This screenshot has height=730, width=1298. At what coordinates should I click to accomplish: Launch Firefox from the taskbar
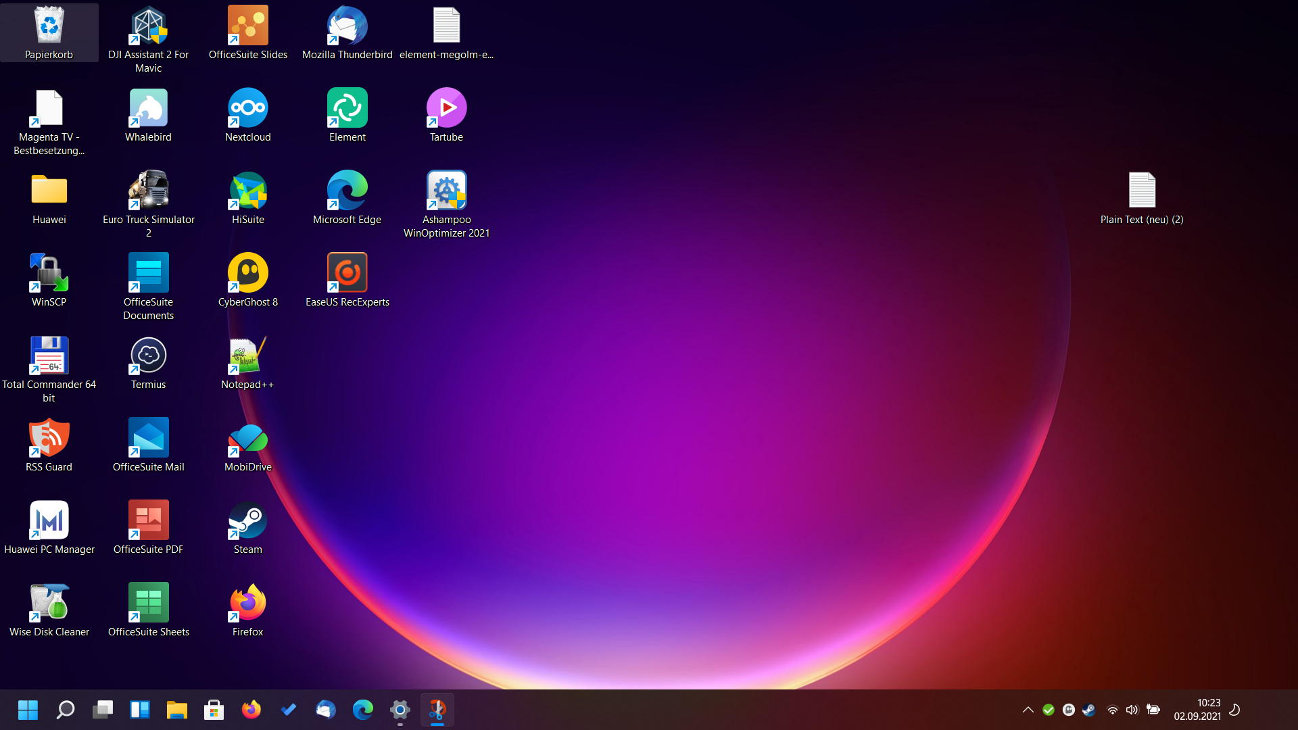pyautogui.click(x=251, y=710)
